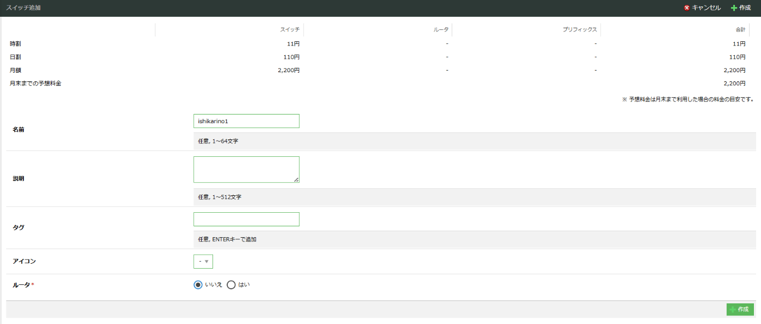
Task: Click the 時割 row label
Action: click(x=15, y=43)
